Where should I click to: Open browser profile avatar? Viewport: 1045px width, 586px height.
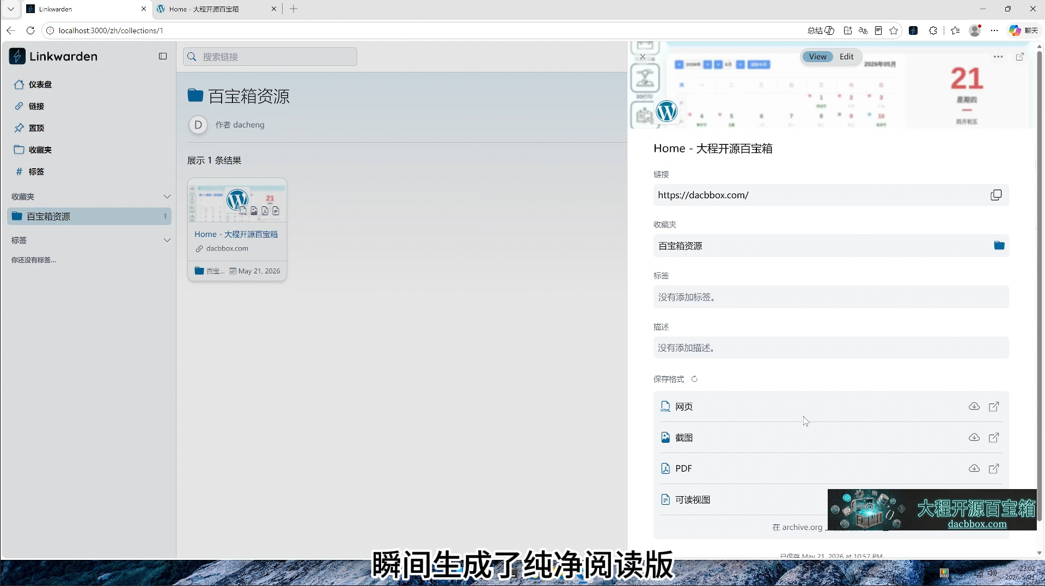click(975, 30)
